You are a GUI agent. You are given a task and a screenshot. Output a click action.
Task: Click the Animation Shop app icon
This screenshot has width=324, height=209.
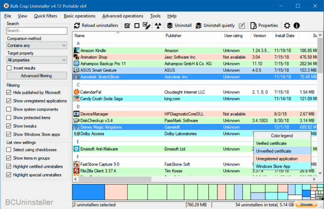(x=76, y=57)
